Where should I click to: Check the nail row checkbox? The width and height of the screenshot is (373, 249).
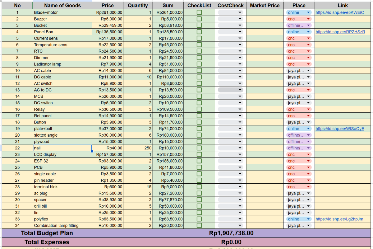199,148
